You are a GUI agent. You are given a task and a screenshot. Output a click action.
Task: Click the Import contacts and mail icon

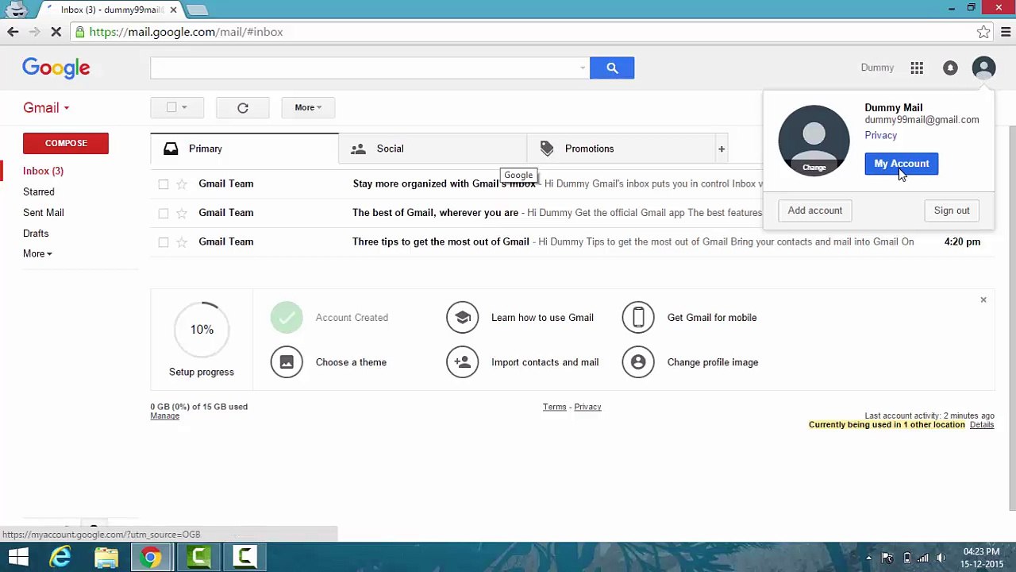click(462, 362)
